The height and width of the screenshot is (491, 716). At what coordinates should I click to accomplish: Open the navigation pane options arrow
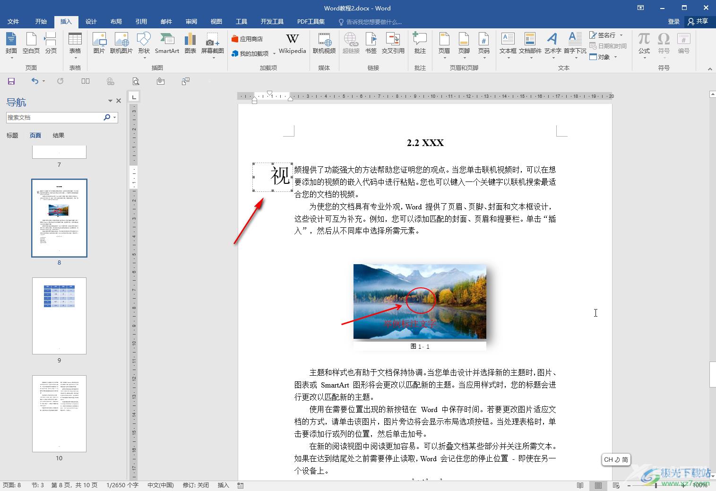click(110, 101)
